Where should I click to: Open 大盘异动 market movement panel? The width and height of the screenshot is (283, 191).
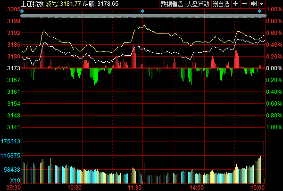[x=198, y=4]
